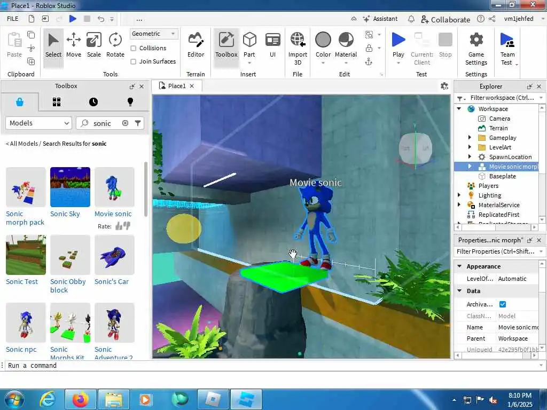Viewport: 547px width, 410px height.
Task: Expand the SpawnLocation item
Action: point(470,157)
